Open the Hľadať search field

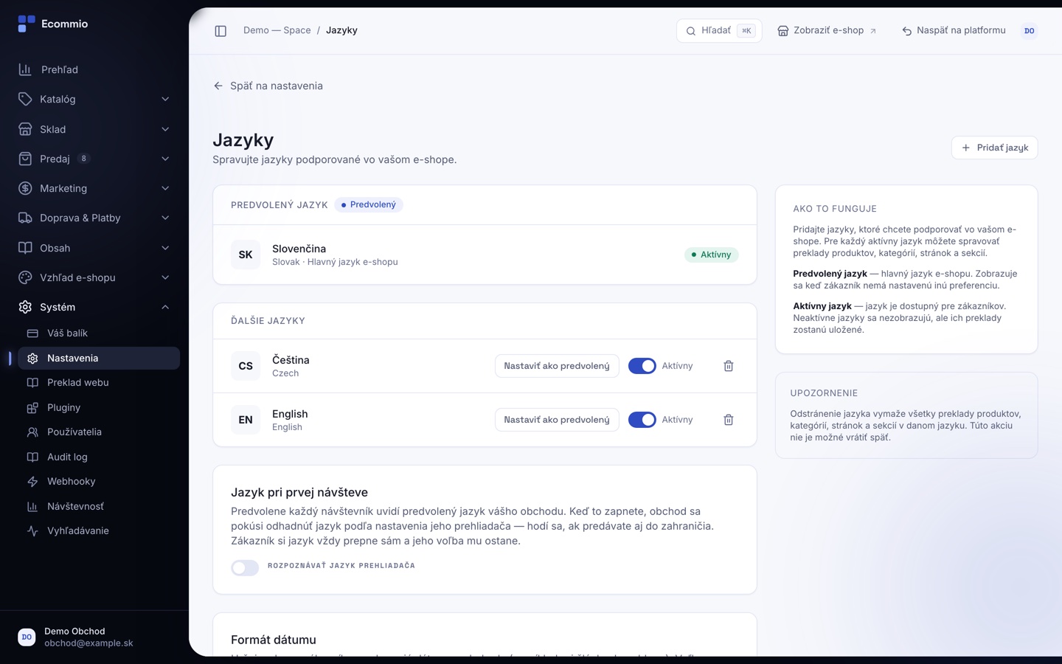[x=719, y=31]
